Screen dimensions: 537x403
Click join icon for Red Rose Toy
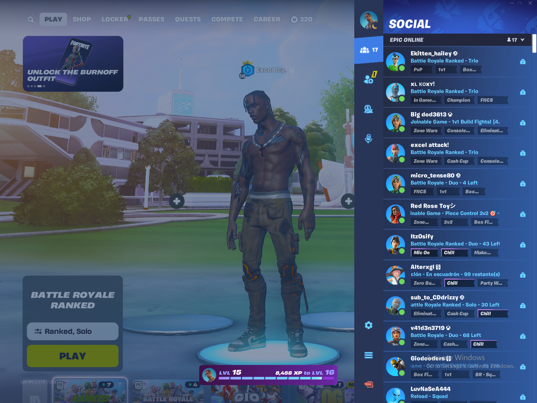(523, 214)
